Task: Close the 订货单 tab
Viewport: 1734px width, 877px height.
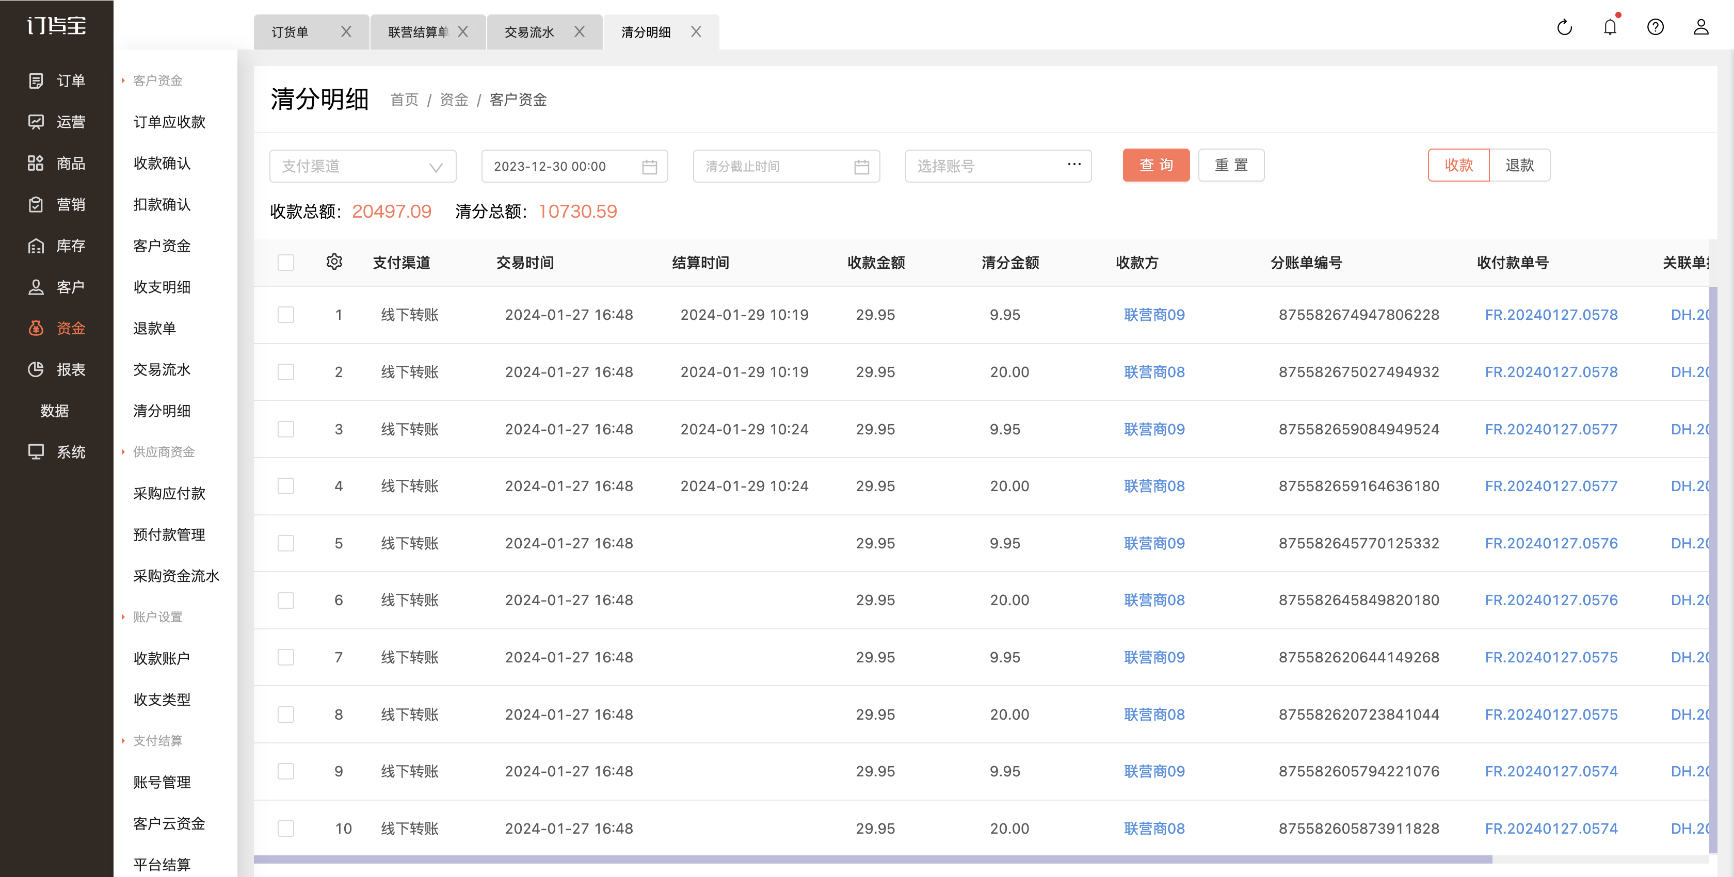Action: 346,31
